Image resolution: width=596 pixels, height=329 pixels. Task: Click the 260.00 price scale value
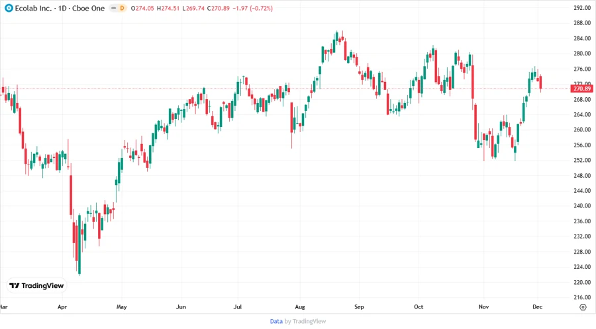pyautogui.click(x=582, y=129)
